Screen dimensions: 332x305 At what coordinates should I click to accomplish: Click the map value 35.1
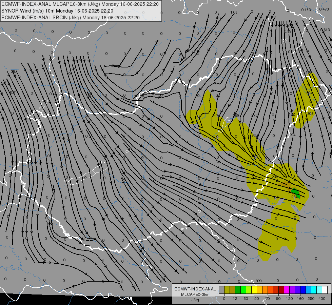pos(14,72)
